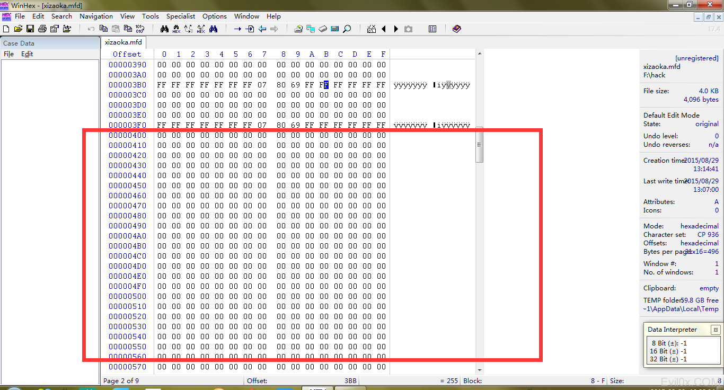
Task: Click the Open file folder icon
Action: point(18,29)
